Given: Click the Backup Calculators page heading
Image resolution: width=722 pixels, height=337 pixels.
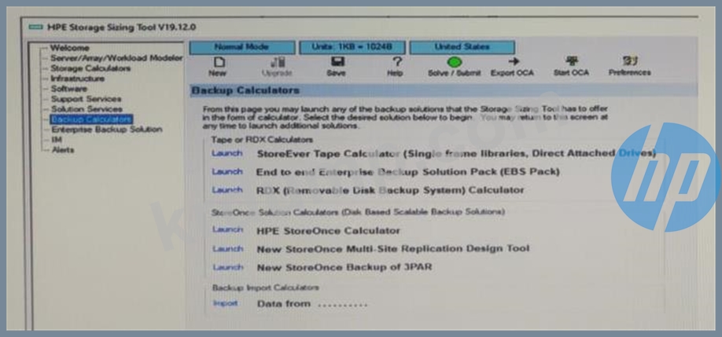Looking at the screenshot, I should pyautogui.click(x=245, y=90).
